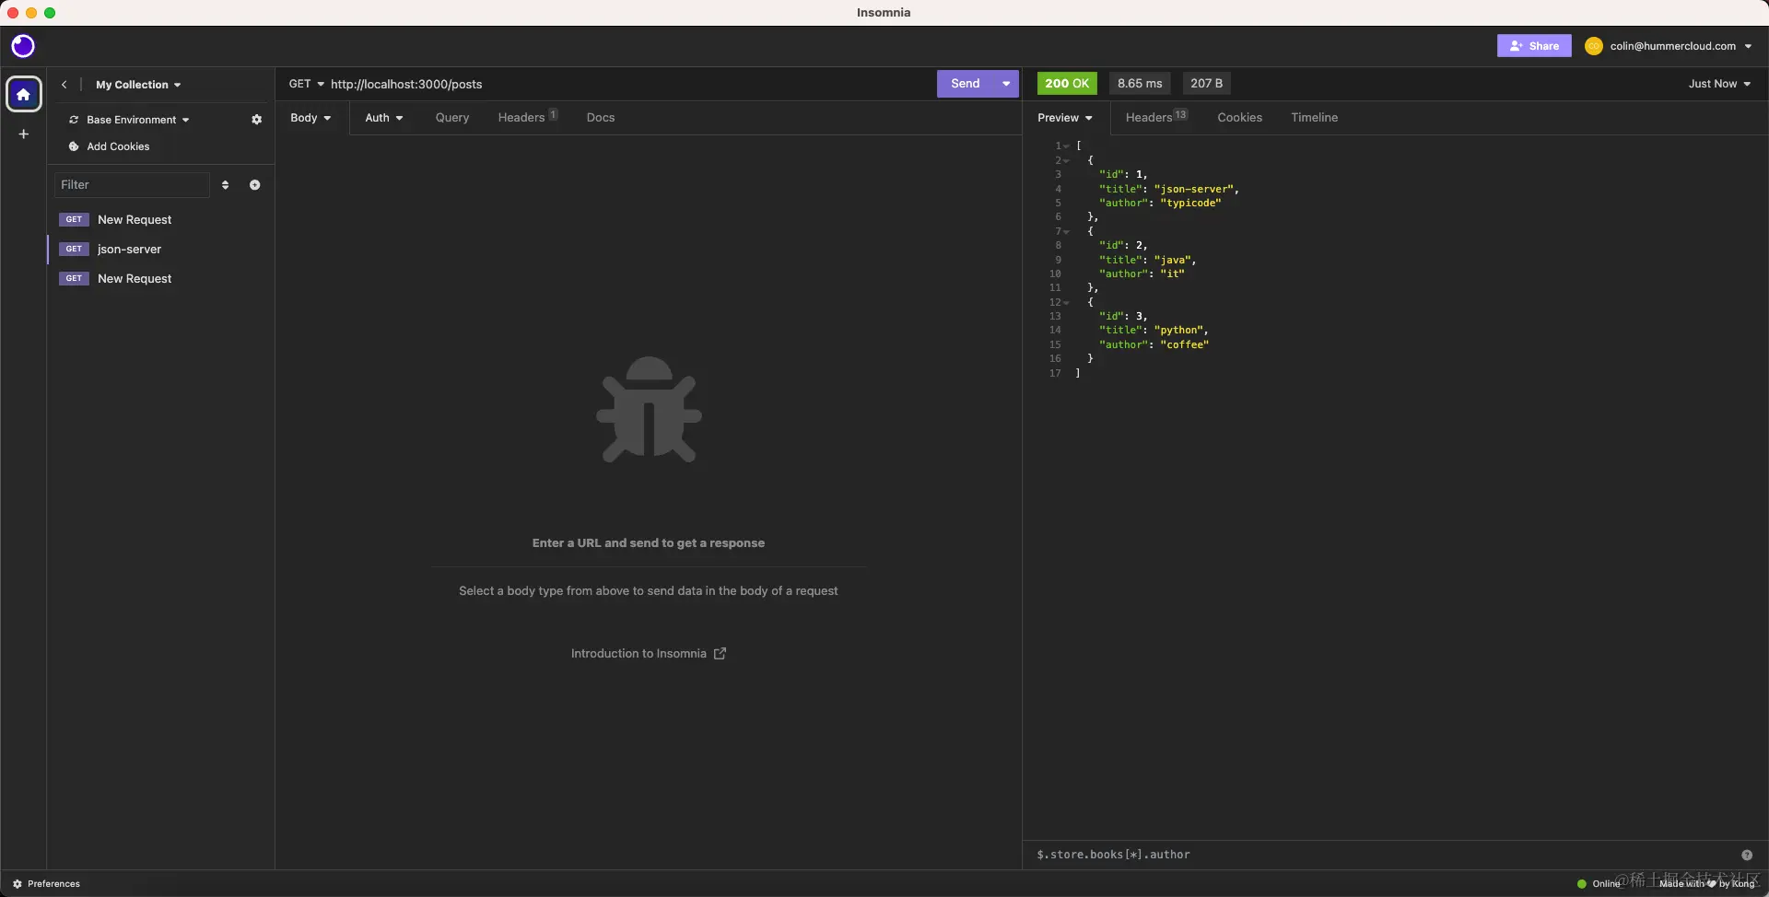Select the first New Request item

[x=161, y=220]
